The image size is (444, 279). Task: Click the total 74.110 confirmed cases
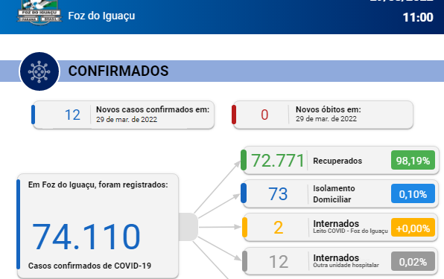[86, 237]
